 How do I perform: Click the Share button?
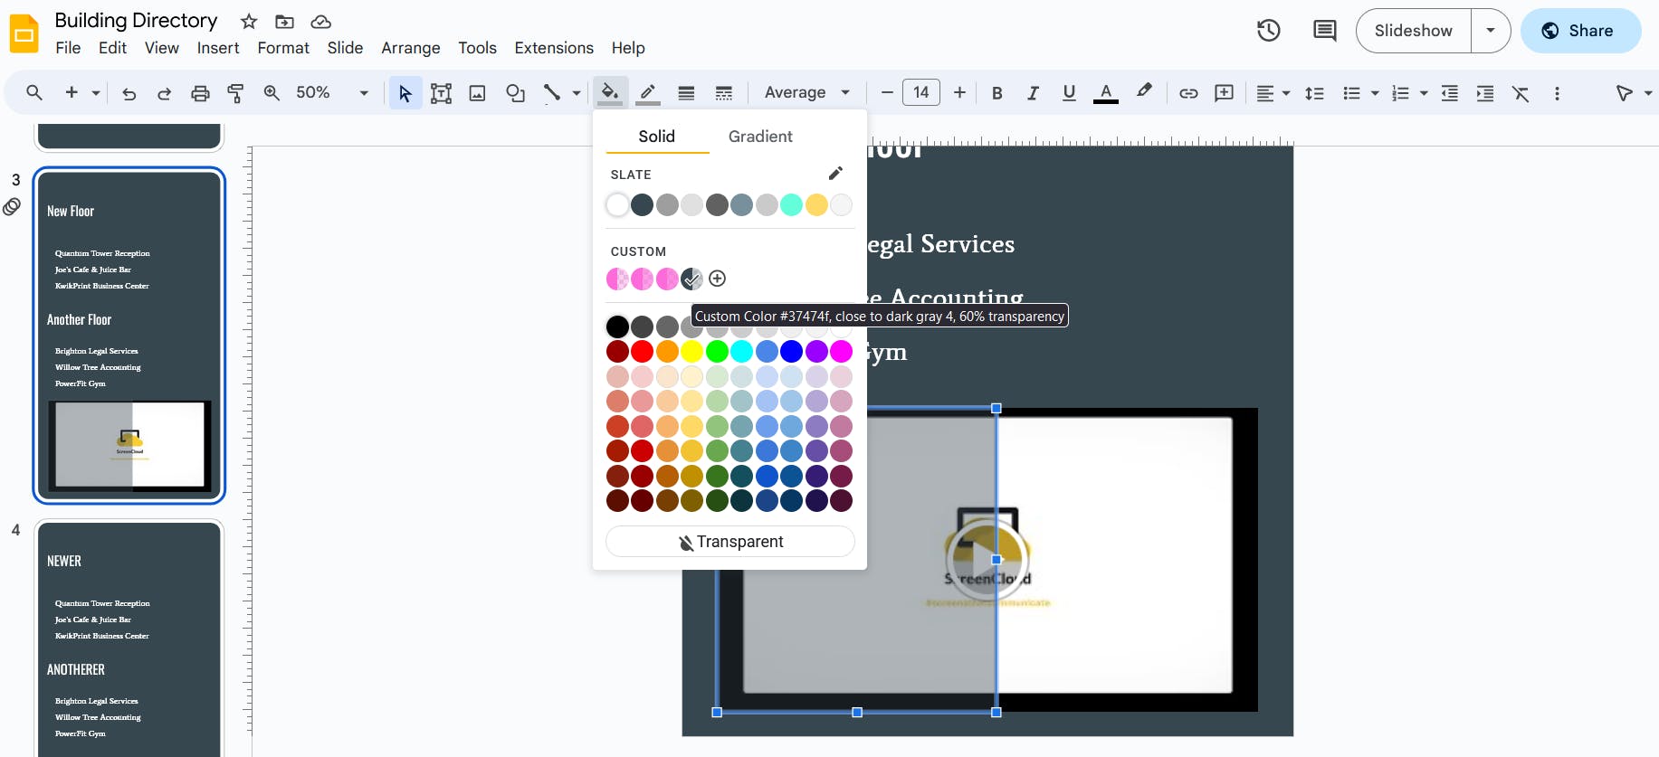pyautogui.click(x=1580, y=31)
